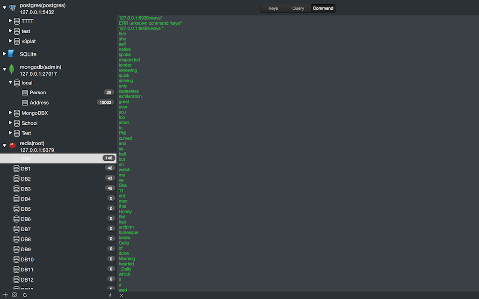479x299 pixels.
Task: Select the DB3 Redis database
Action: coord(26,189)
